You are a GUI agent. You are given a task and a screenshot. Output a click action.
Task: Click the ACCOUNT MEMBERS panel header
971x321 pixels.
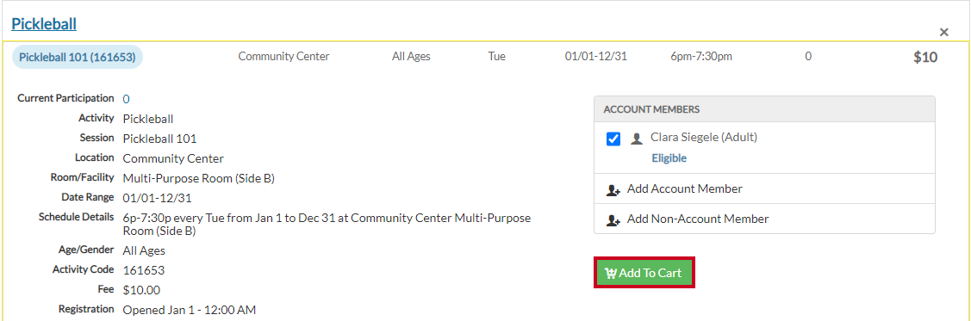764,108
